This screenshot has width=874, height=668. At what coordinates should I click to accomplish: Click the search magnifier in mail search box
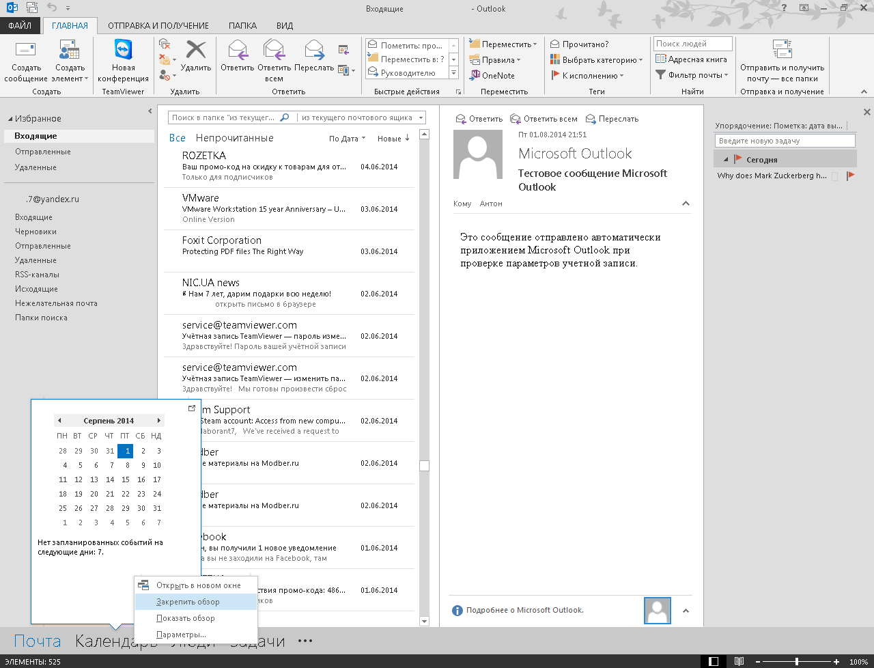[285, 117]
